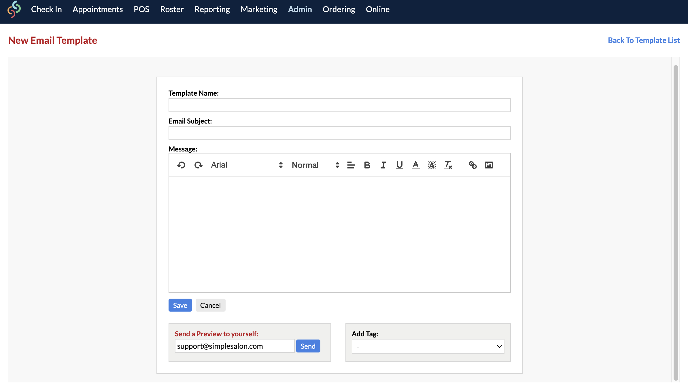Open the Marketing menu
Screen dimensions: 688x383
[259, 9]
